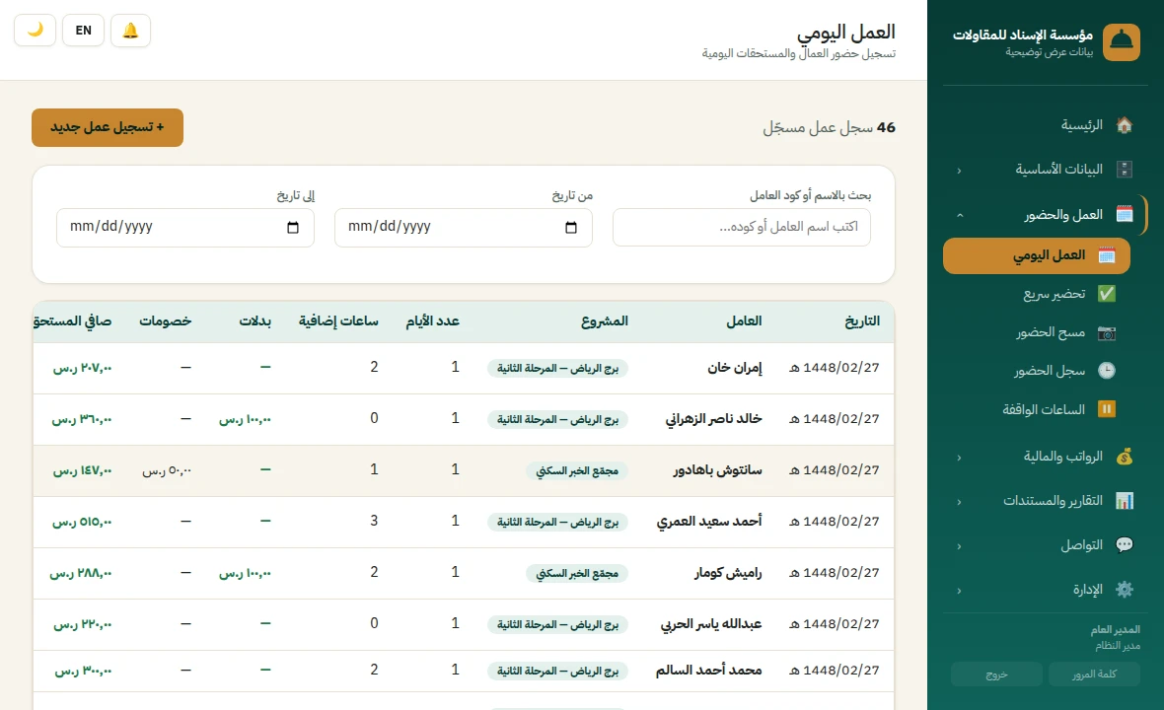The height and width of the screenshot is (710, 1164).
Task: Click the كلمة المرور button
Action: pos(1094,674)
